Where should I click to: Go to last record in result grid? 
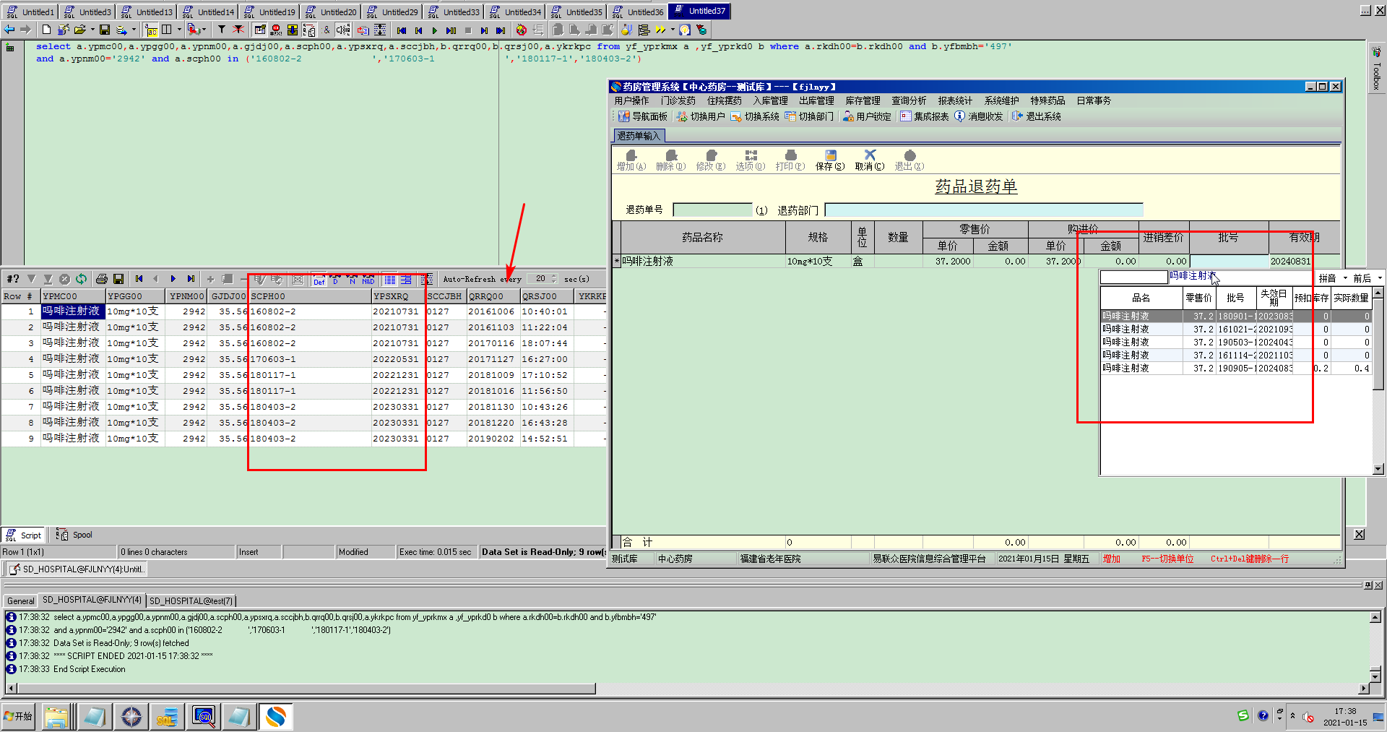tap(191, 279)
